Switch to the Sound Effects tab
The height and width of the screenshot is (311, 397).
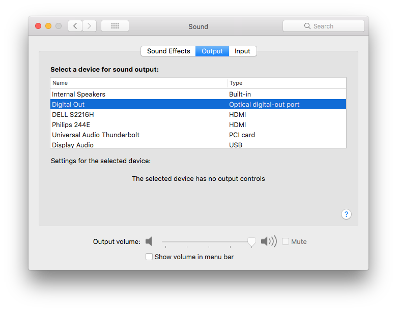click(x=168, y=51)
